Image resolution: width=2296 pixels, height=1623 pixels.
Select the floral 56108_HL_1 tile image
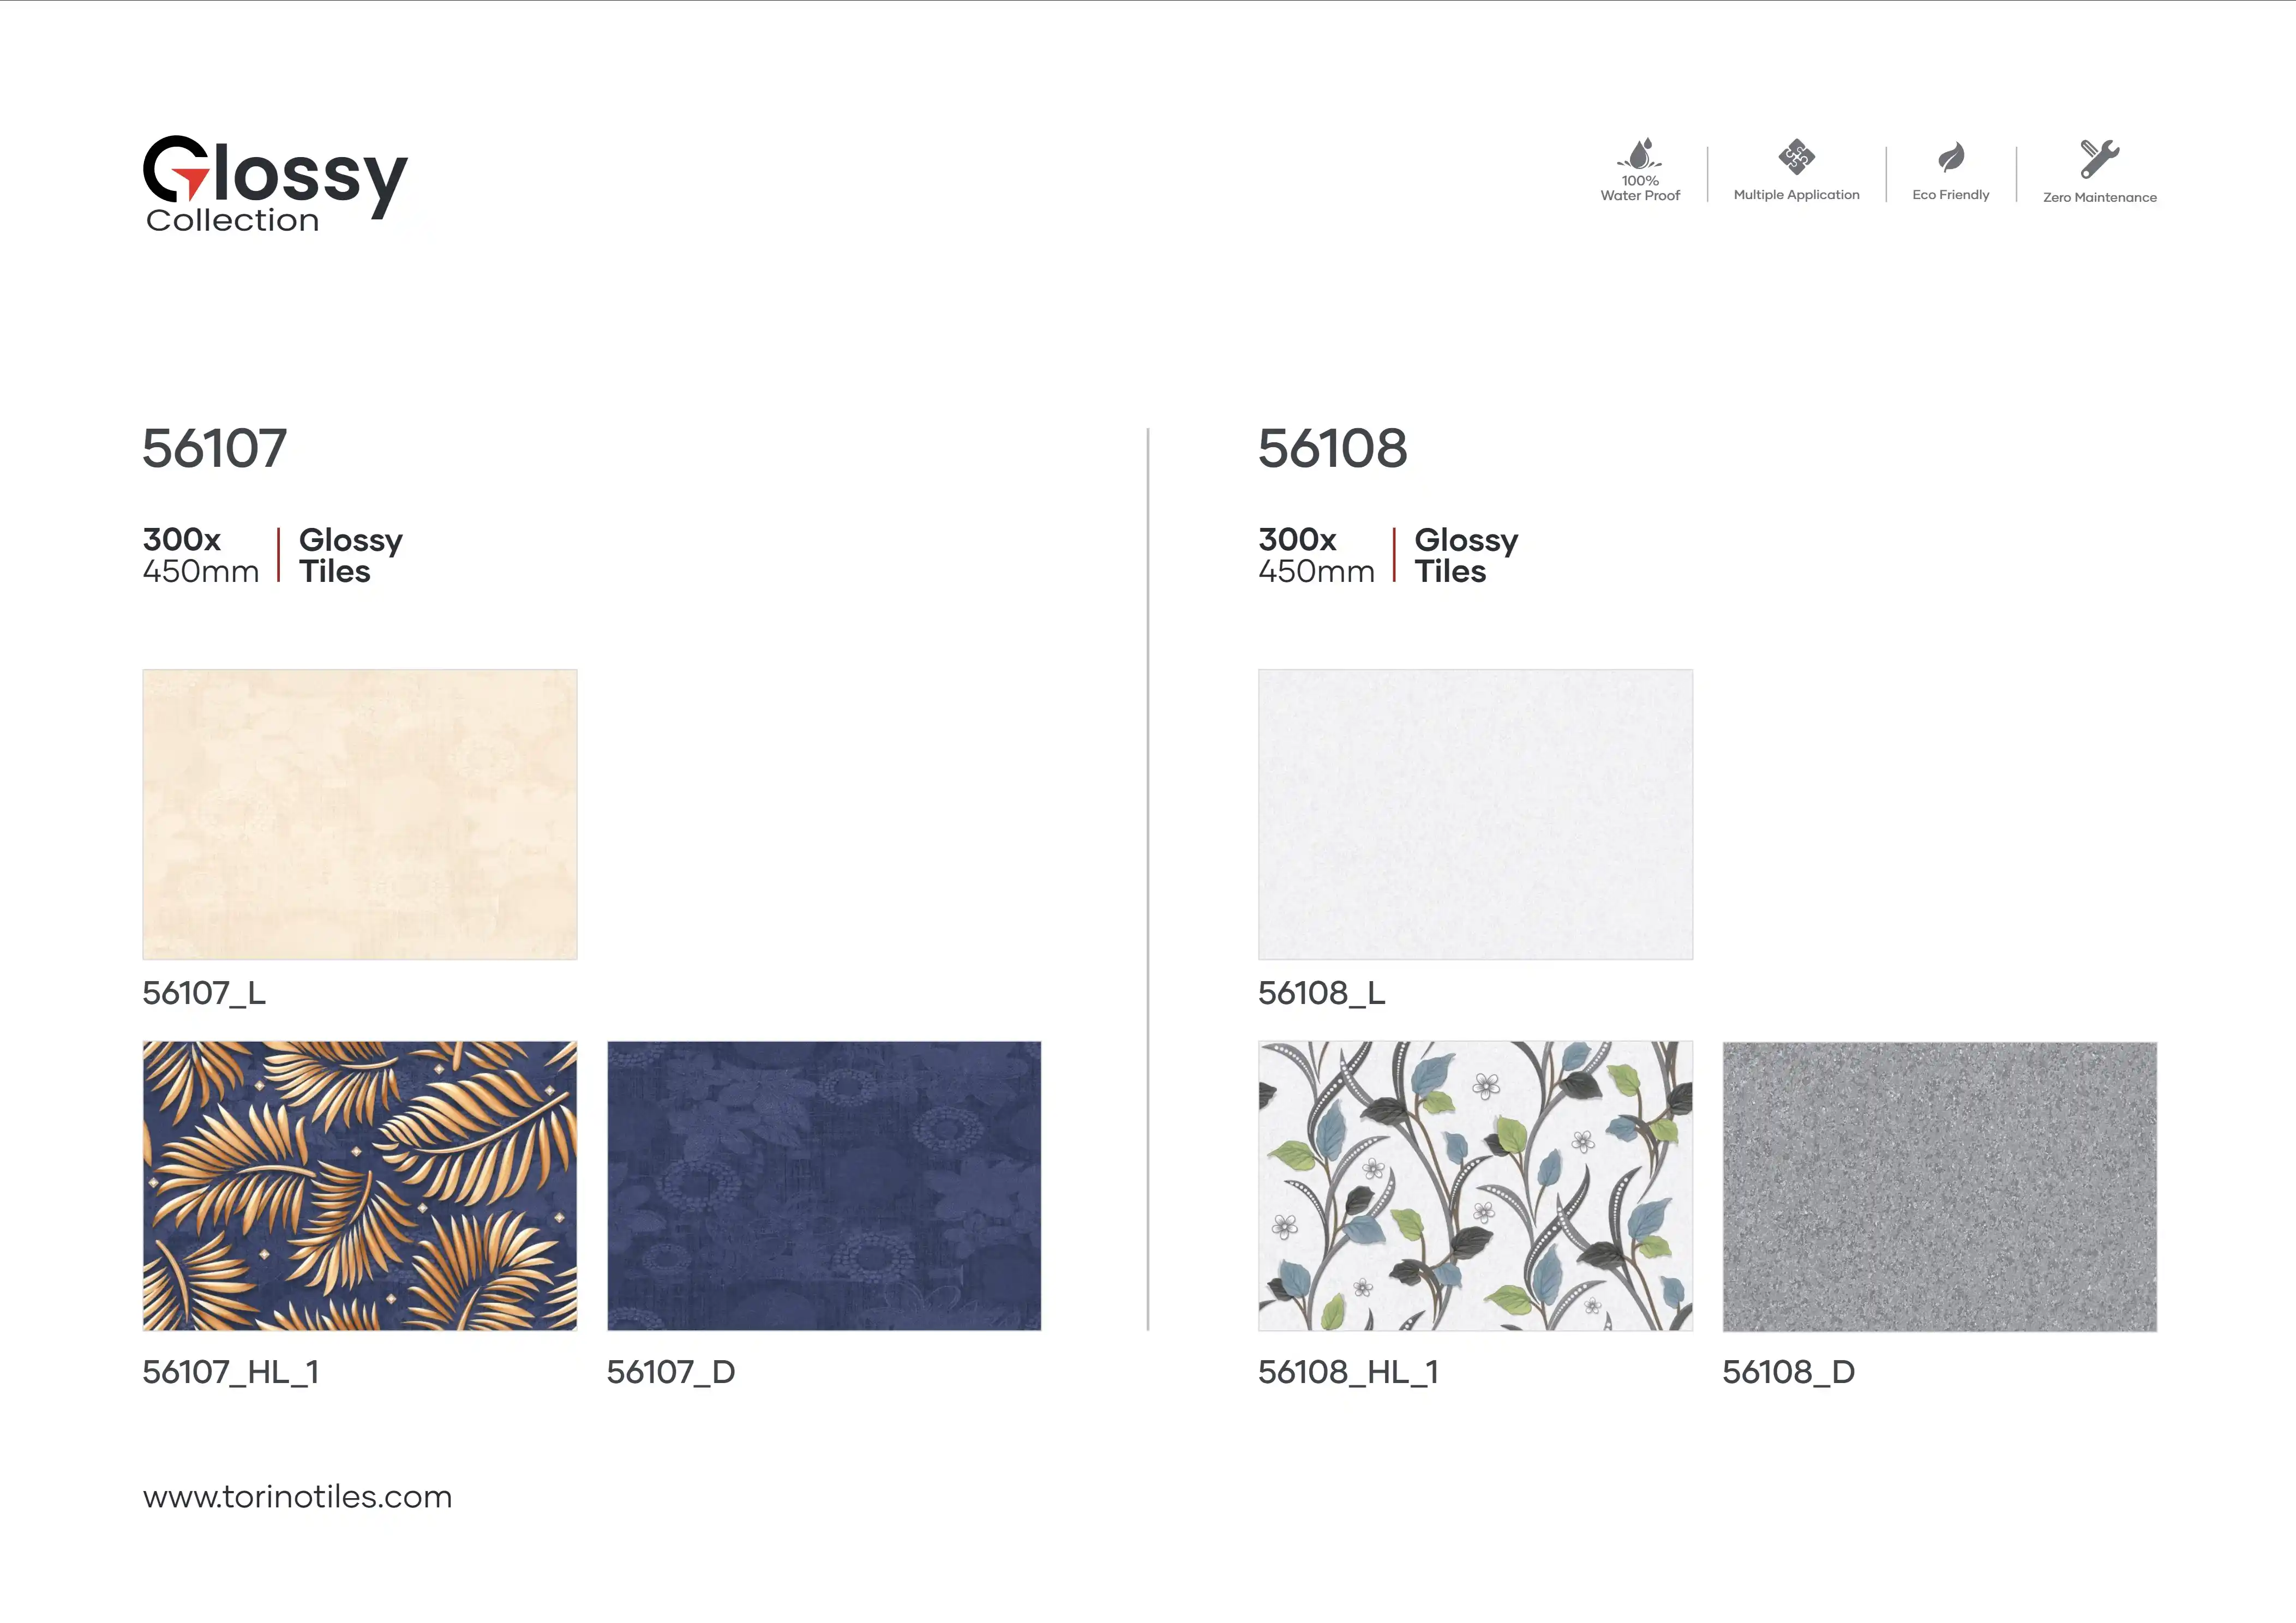[1475, 1185]
